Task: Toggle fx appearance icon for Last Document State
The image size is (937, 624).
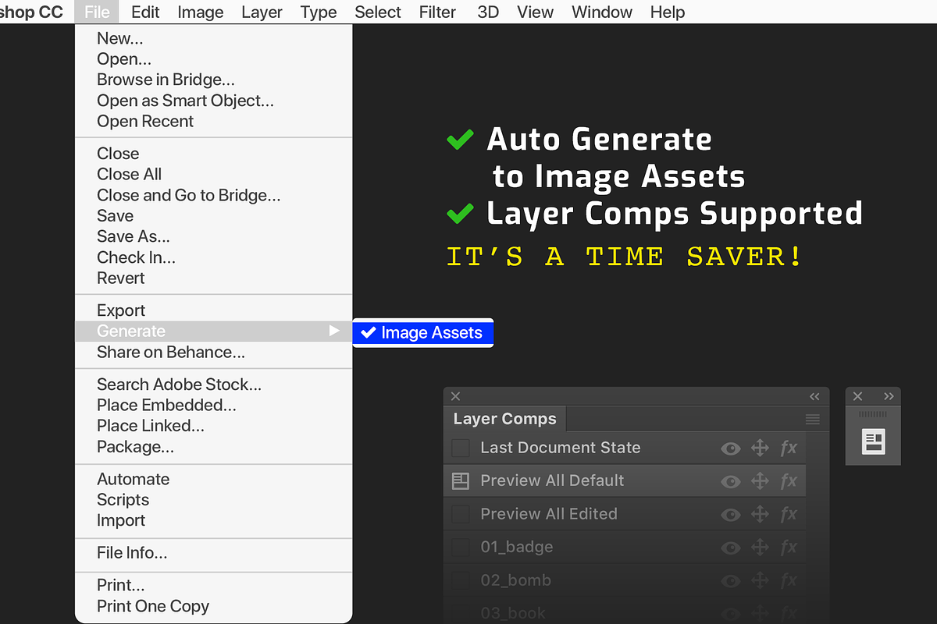Action: pos(789,448)
